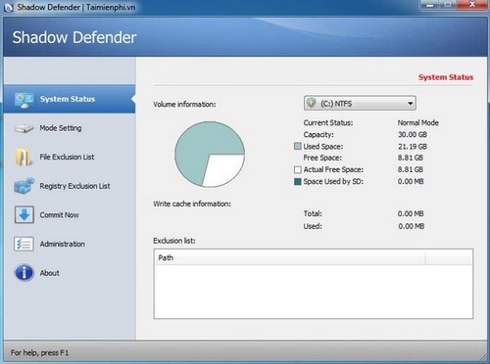The width and height of the screenshot is (490, 364).
Task: Minimize the Shadow Defender window
Action: point(430,5)
